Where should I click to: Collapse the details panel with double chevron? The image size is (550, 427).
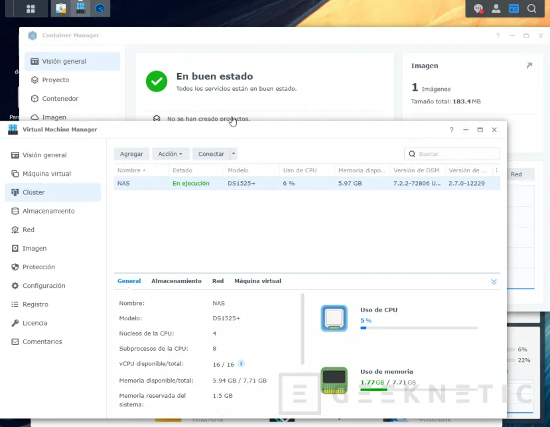[494, 281]
